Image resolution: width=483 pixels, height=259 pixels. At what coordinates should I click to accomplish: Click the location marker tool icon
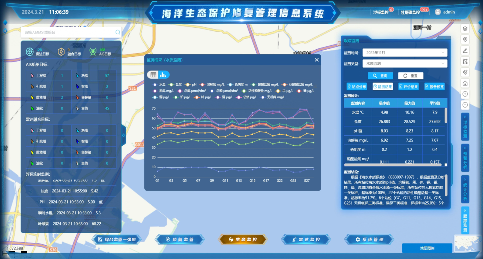465,39
